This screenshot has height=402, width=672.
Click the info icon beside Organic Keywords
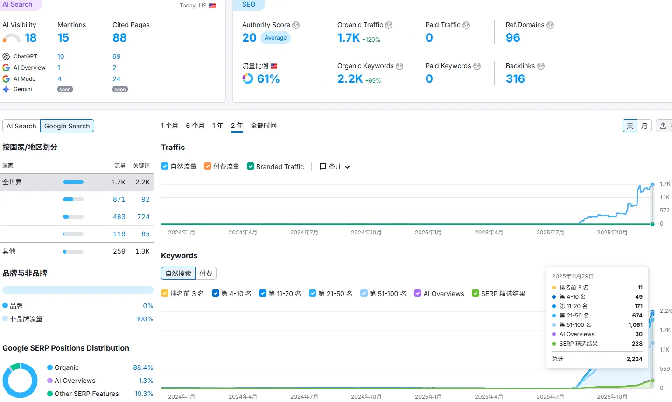[x=399, y=66]
